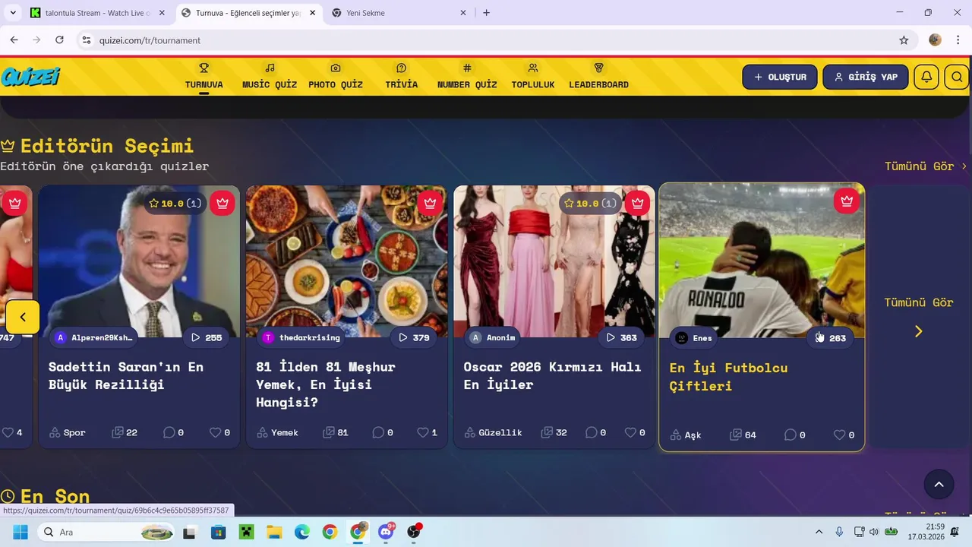
Task: Click play count 379 on Yemek card
Action: point(414,337)
